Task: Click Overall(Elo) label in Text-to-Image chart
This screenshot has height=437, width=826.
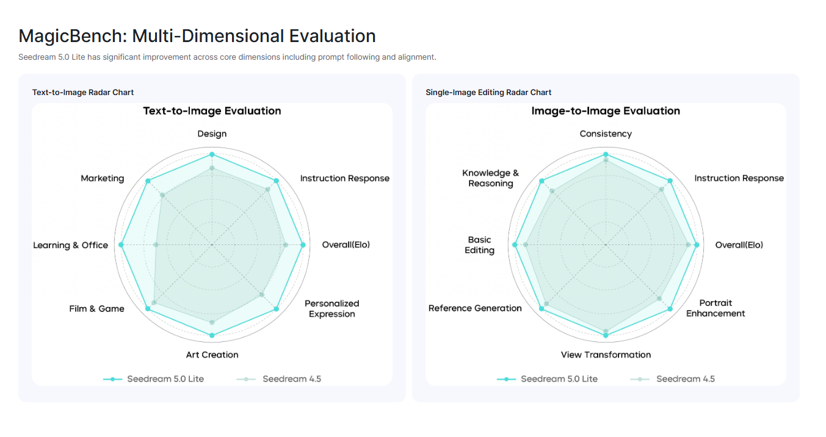Action: coord(346,245)
